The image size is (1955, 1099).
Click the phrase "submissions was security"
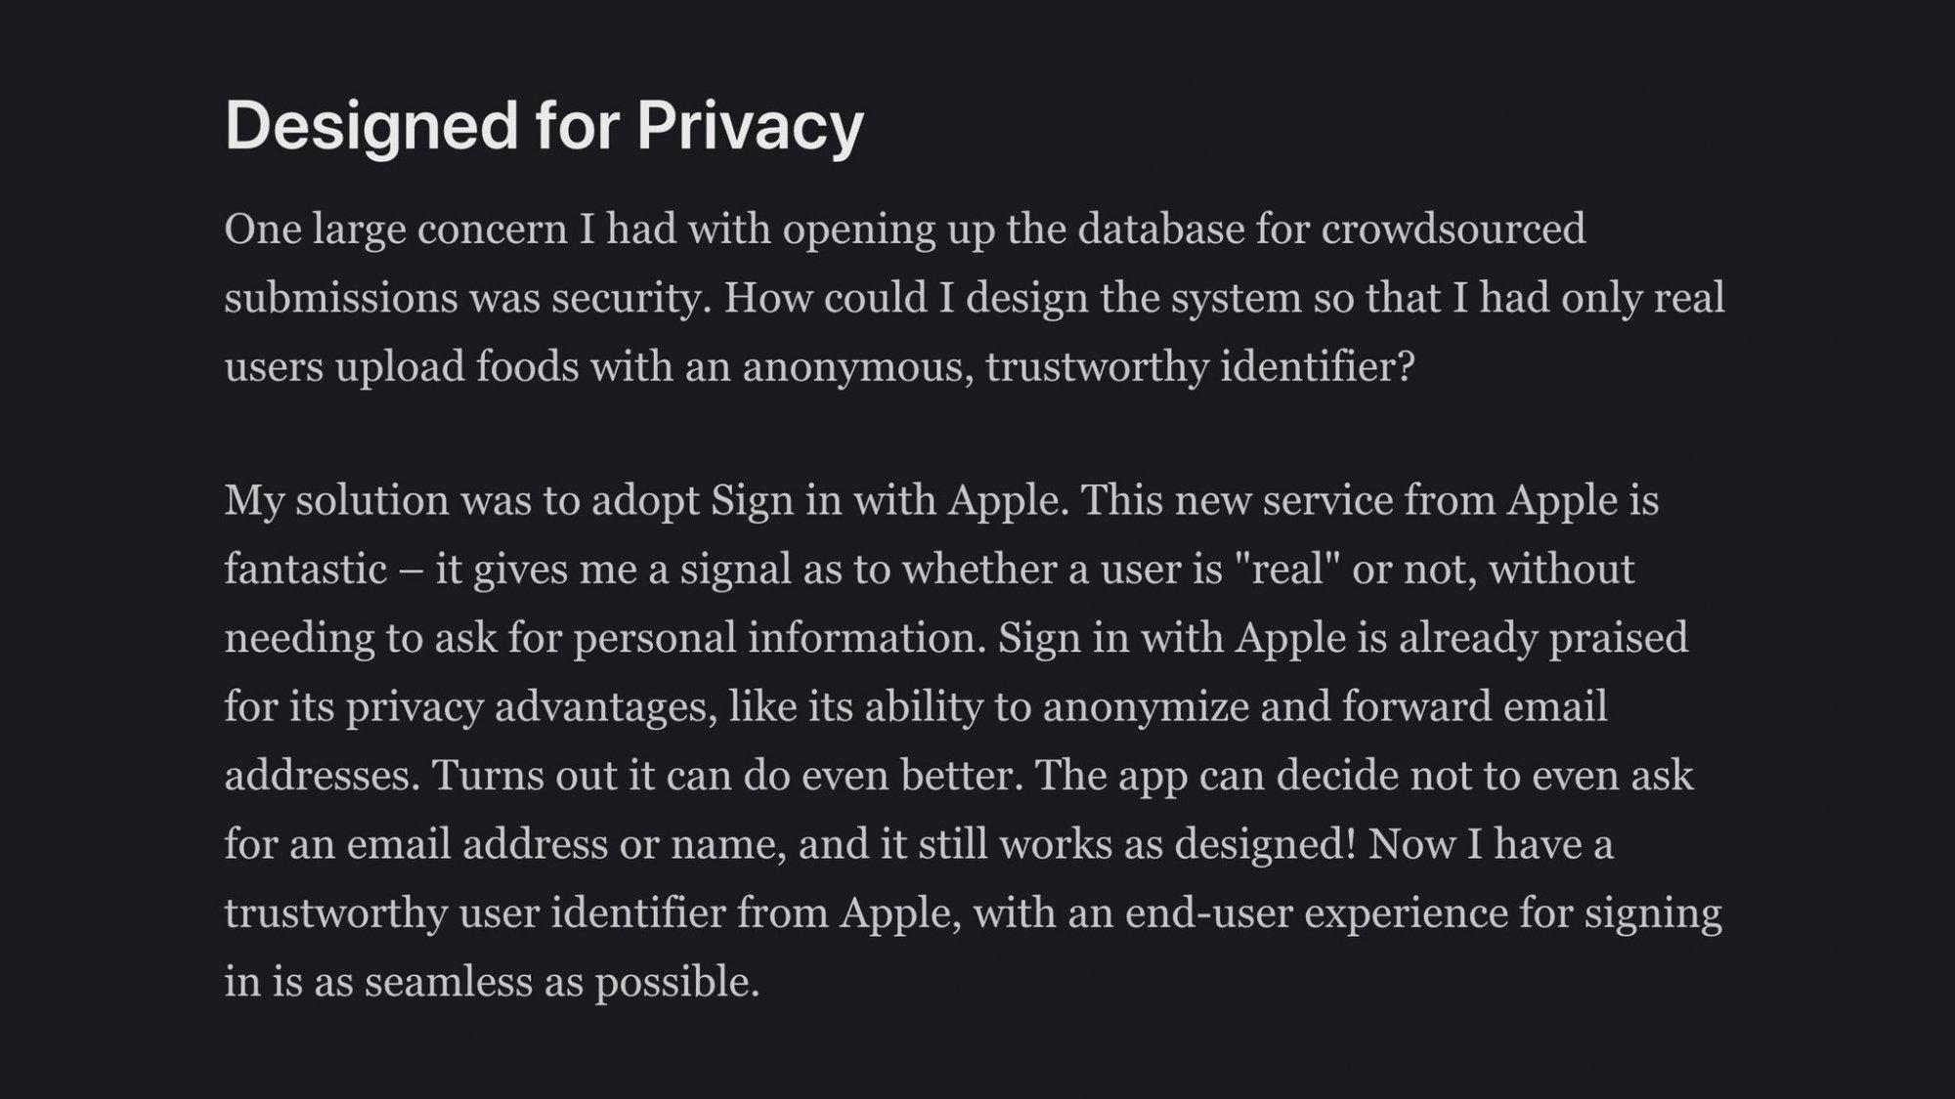464,299
